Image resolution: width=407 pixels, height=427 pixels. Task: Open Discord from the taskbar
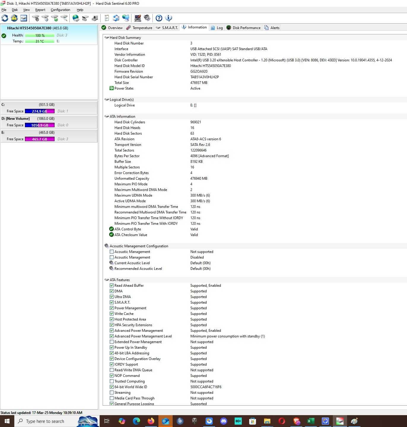(224, 421)
